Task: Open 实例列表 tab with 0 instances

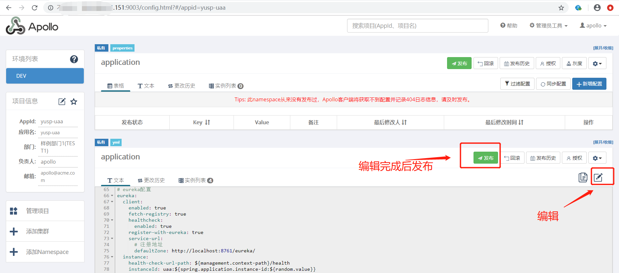Action: tap(226, 86)
